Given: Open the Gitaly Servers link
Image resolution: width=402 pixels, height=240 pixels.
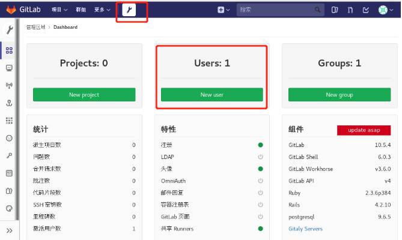Looking at the screenshot, I should pos(305,229).
